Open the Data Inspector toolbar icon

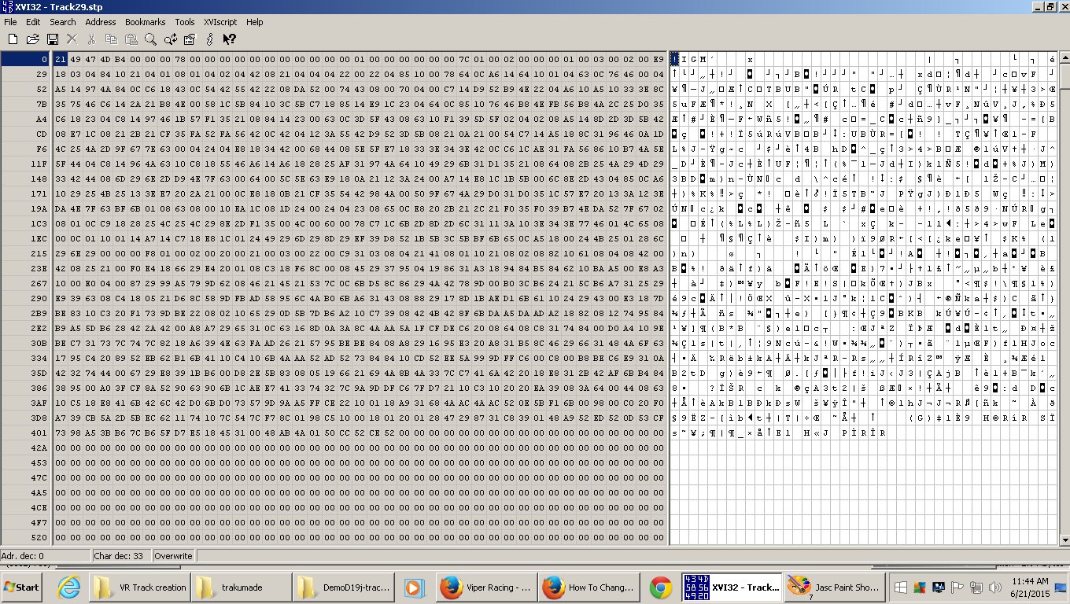(x=190, y=39)
